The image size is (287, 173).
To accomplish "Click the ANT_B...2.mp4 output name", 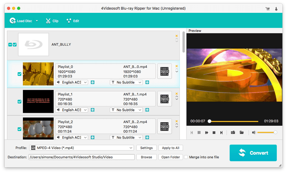I will 135,122.
